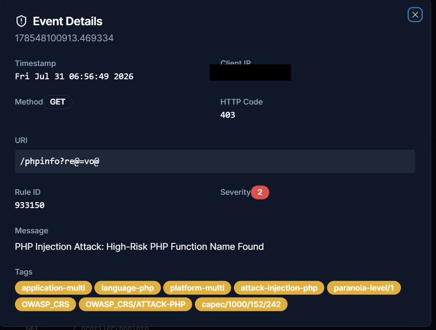Click the severity 2 red badge

[x=260, y=192]
